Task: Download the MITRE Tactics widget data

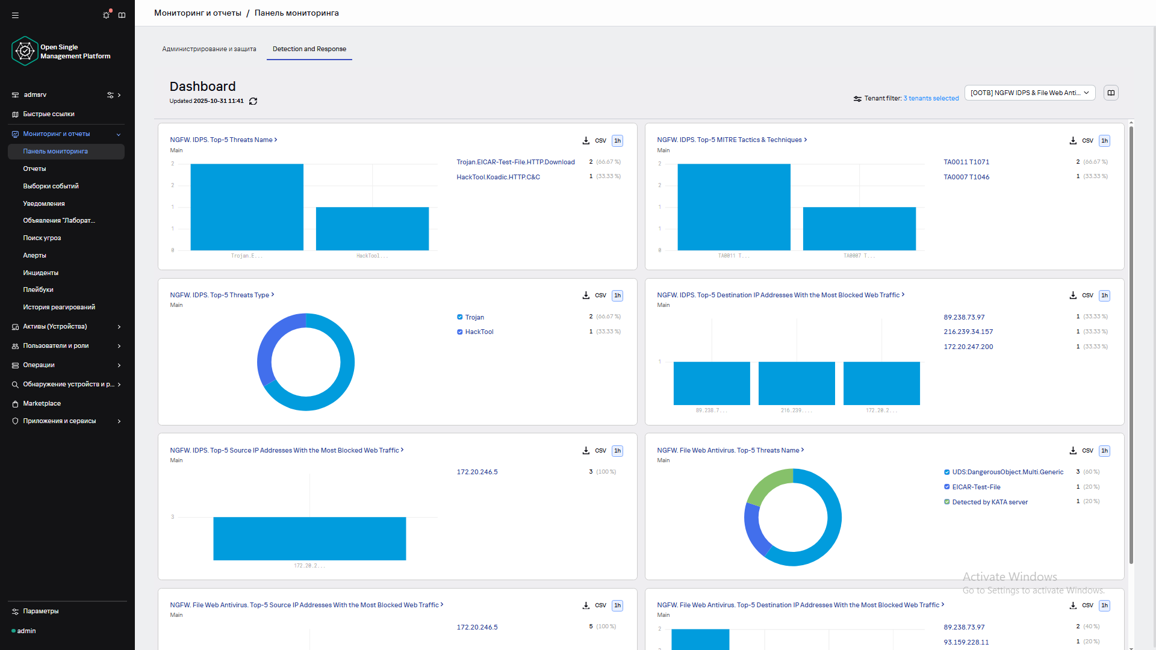Action: [1073, 141]
